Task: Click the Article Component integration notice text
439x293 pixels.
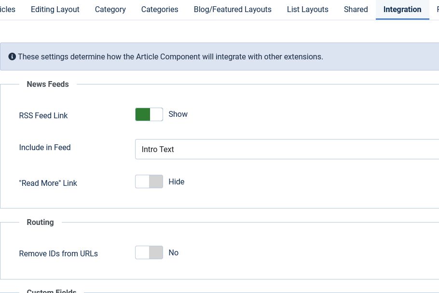Action: (x=170, y=56)
